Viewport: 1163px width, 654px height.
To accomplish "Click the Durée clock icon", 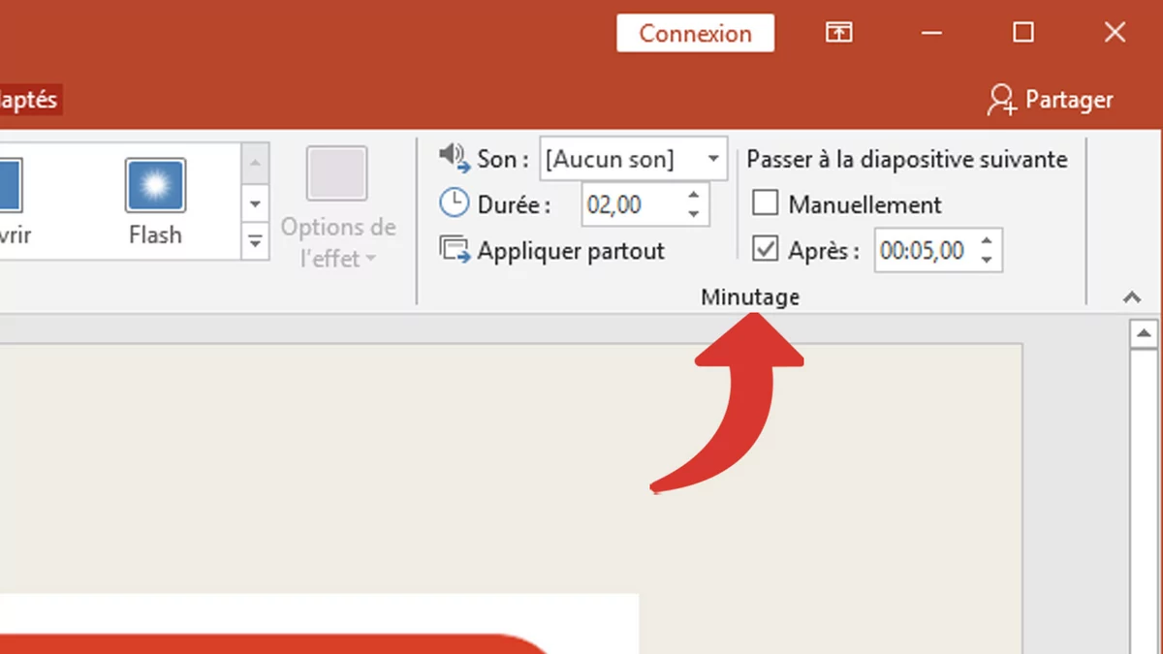I will pyautogui.click(x=454, y=203).
